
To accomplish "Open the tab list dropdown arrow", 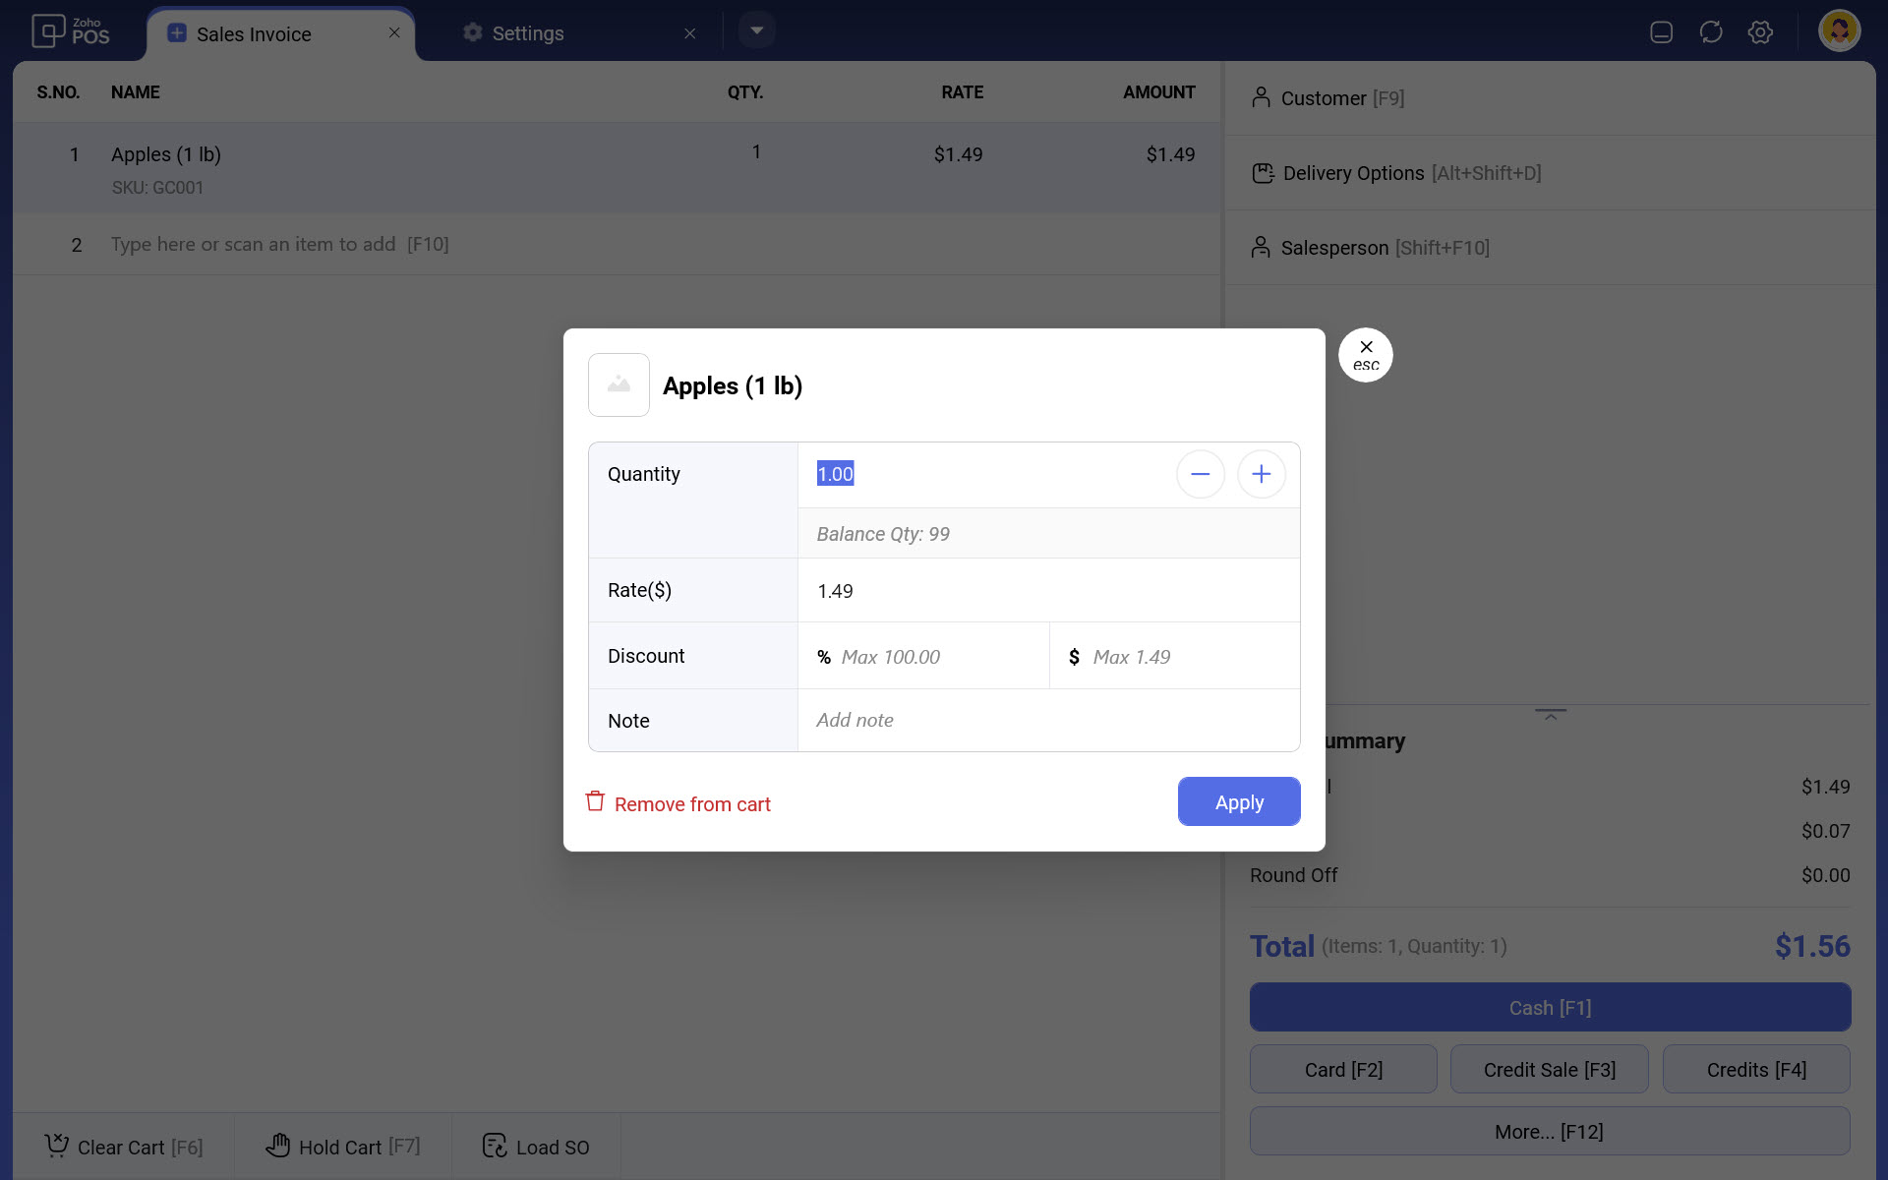I will coord(756,30).
